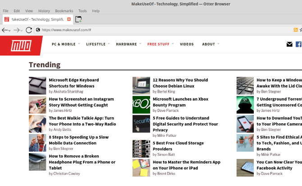
Task: Click the RSS feed icon in address bar
Action: click(295, 30)
